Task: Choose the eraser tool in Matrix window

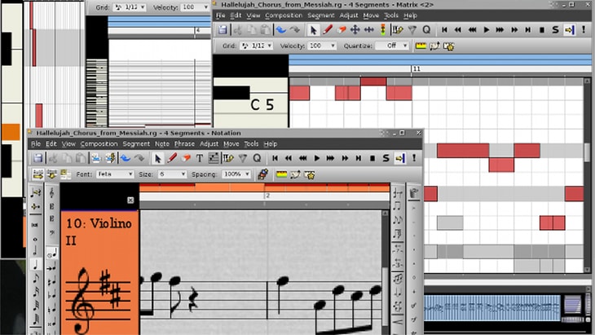Action: click(x=342, y=29)
